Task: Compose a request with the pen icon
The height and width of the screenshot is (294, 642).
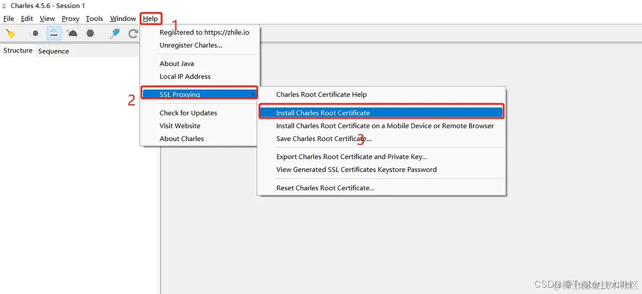Action: pyautogui.click(x=115, y=33)
